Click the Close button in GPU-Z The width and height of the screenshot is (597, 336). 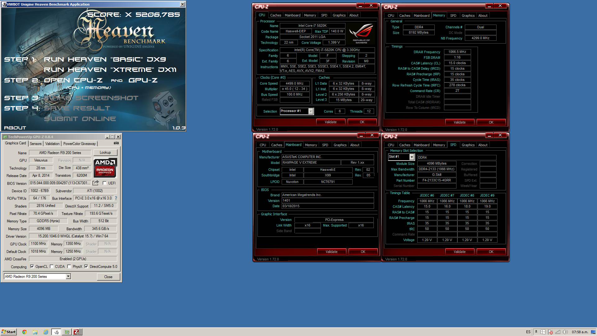click(x=108, y=277)
